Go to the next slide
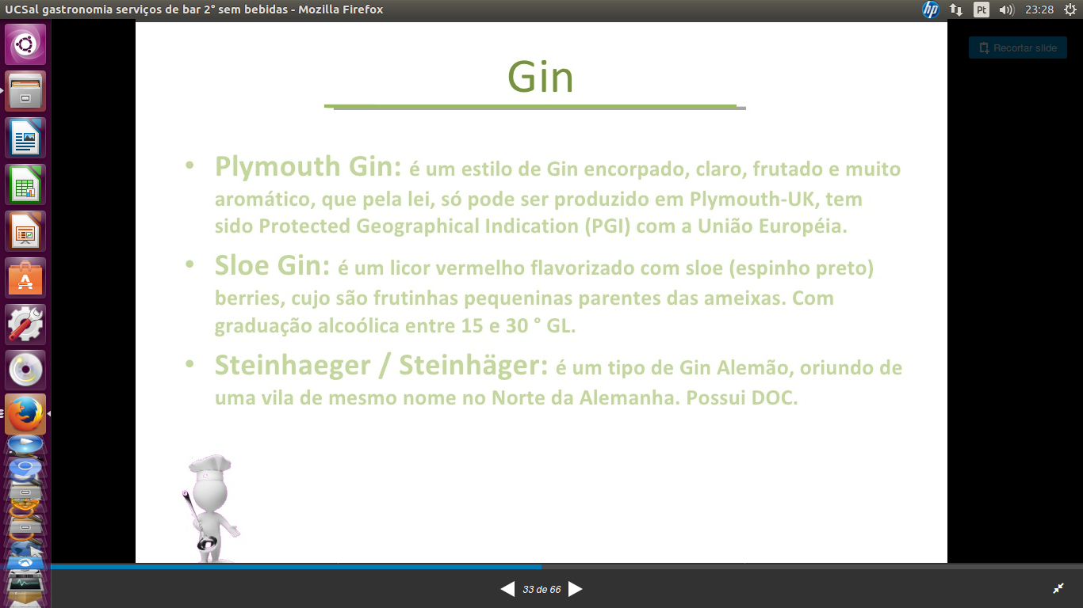 point(576,589)
